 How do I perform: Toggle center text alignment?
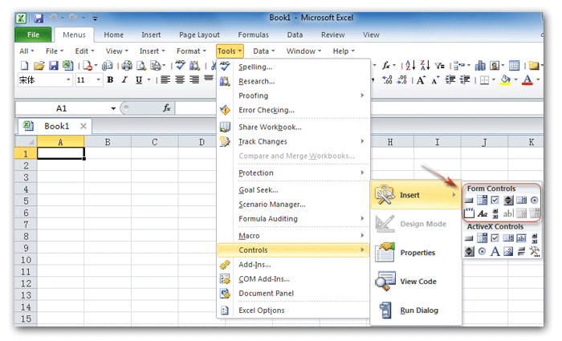[180, 79]
